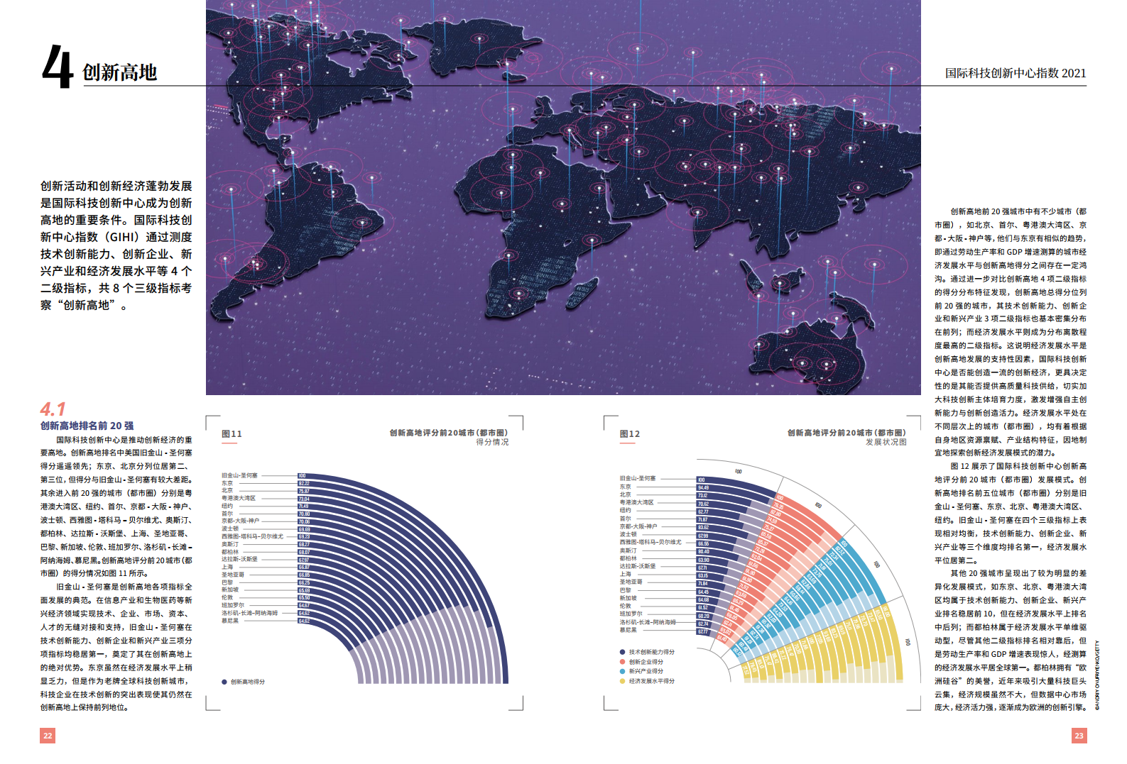Click the 94.49 value in Figure 12
Viewport: 1127px width, 764px height.
click(702, 487)
